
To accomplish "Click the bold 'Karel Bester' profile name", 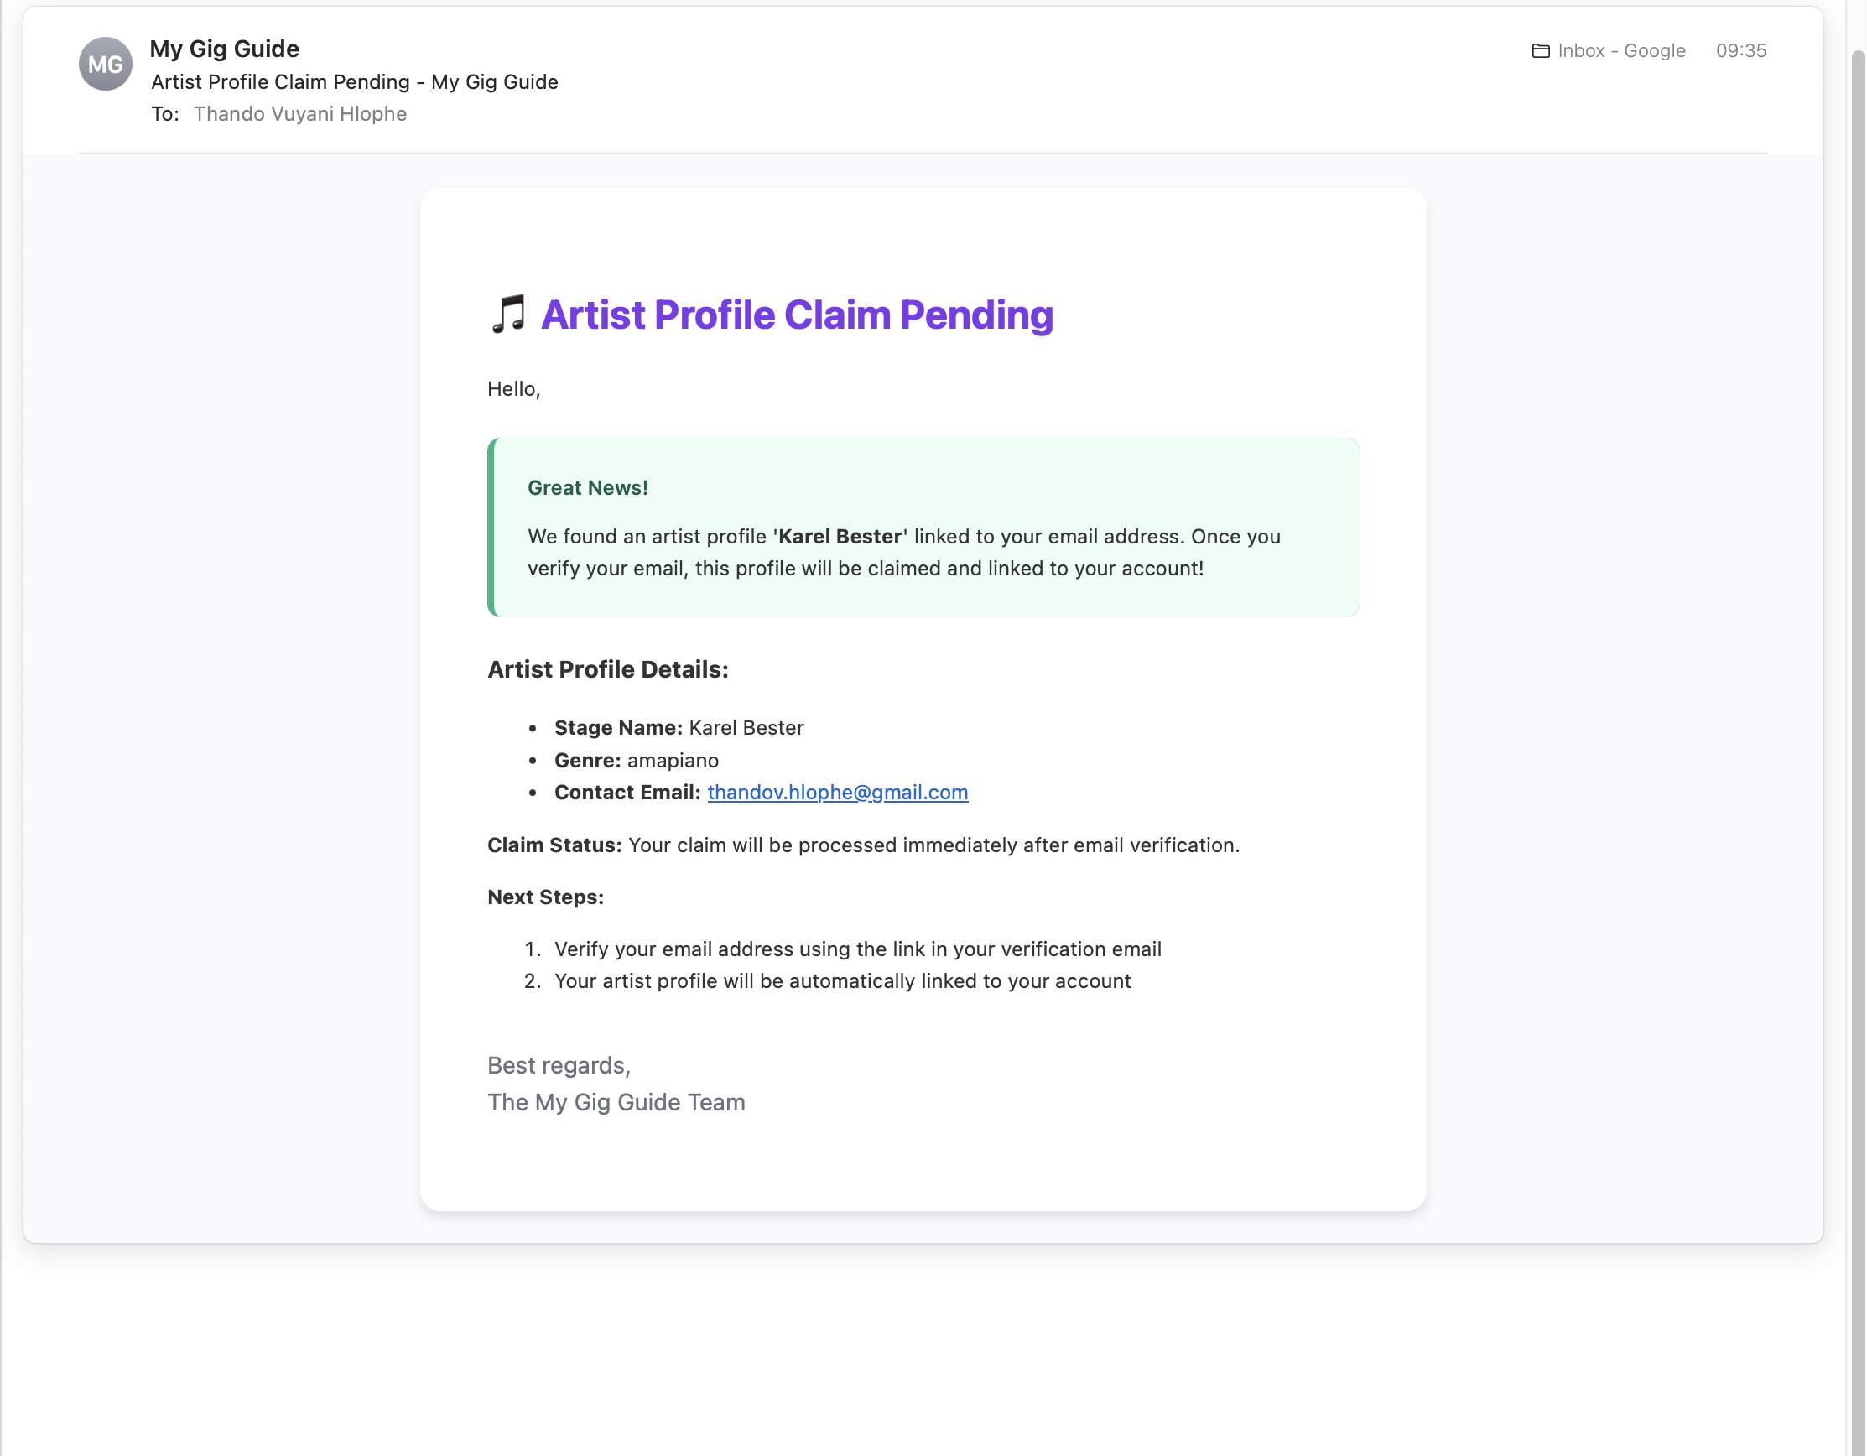I will point(840,536).
